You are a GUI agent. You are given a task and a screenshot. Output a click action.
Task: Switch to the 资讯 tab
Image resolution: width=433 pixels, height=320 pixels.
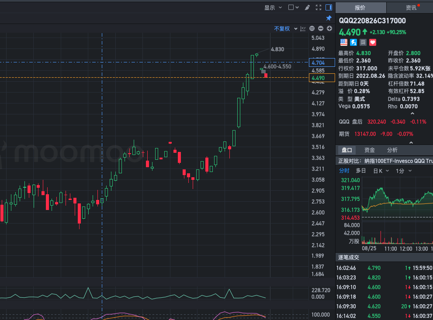point(410,7)
